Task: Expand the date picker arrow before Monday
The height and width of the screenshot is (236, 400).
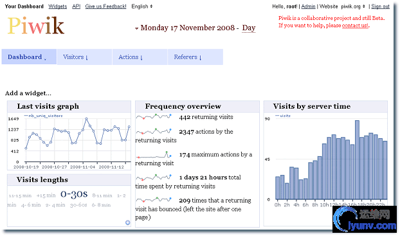Action: pyautogui.click(x=137, y=28)
